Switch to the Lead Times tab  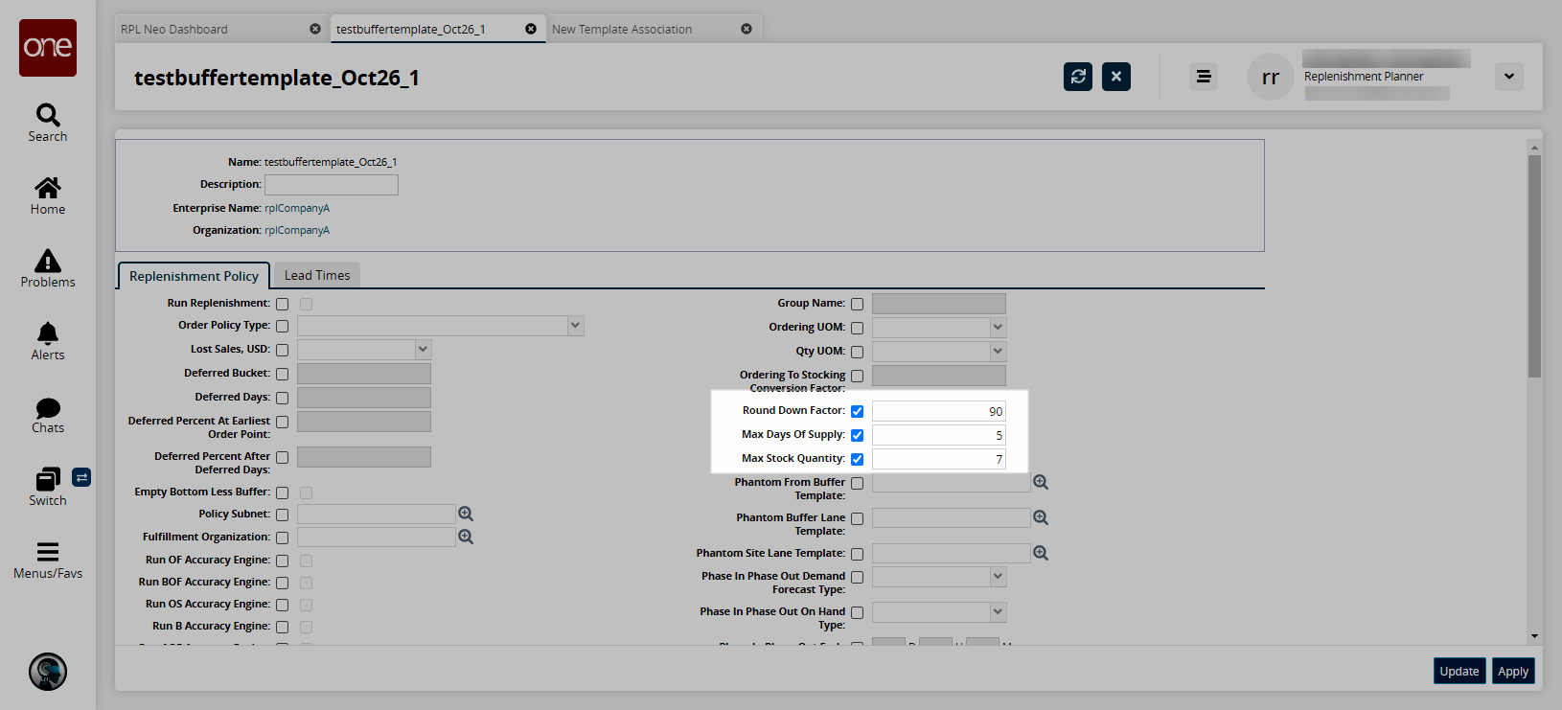click(x=317, y=276)
